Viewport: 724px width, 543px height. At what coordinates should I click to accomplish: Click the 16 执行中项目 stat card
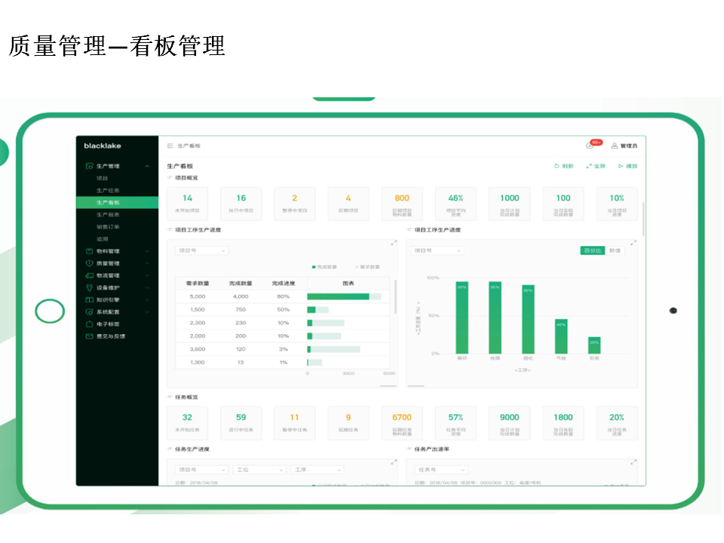point(241,204)
